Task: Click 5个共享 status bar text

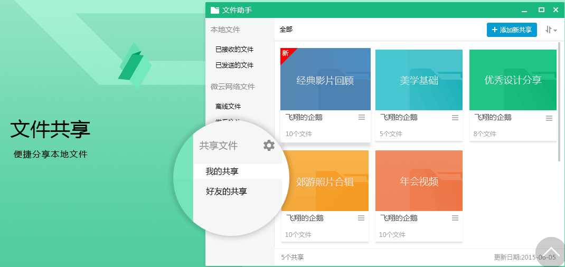Action: click(292, 258)
